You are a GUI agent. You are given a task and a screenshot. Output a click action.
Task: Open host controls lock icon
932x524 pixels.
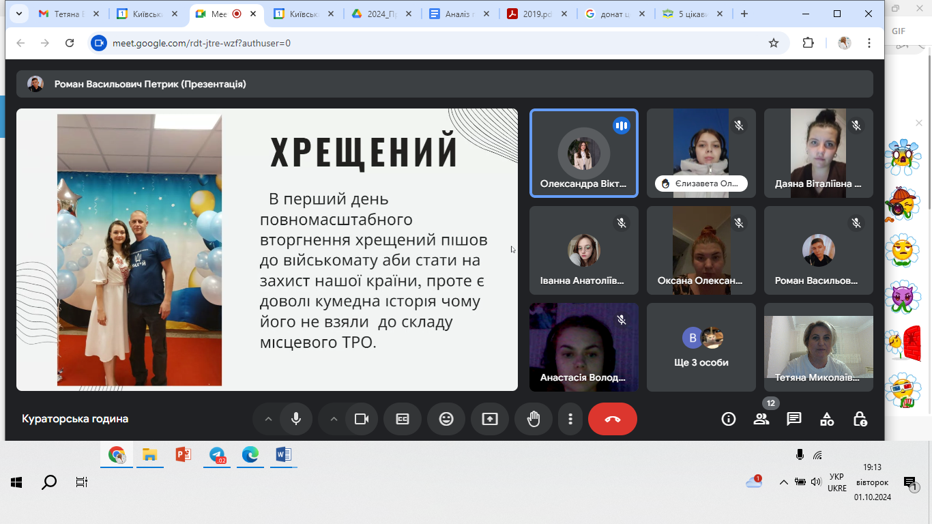point(860,419)
